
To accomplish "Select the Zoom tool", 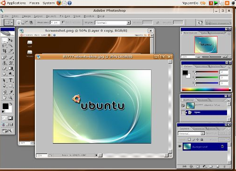I will [x=11, y=98].
